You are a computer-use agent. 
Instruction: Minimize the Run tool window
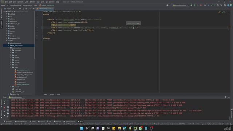pos(229,97)
